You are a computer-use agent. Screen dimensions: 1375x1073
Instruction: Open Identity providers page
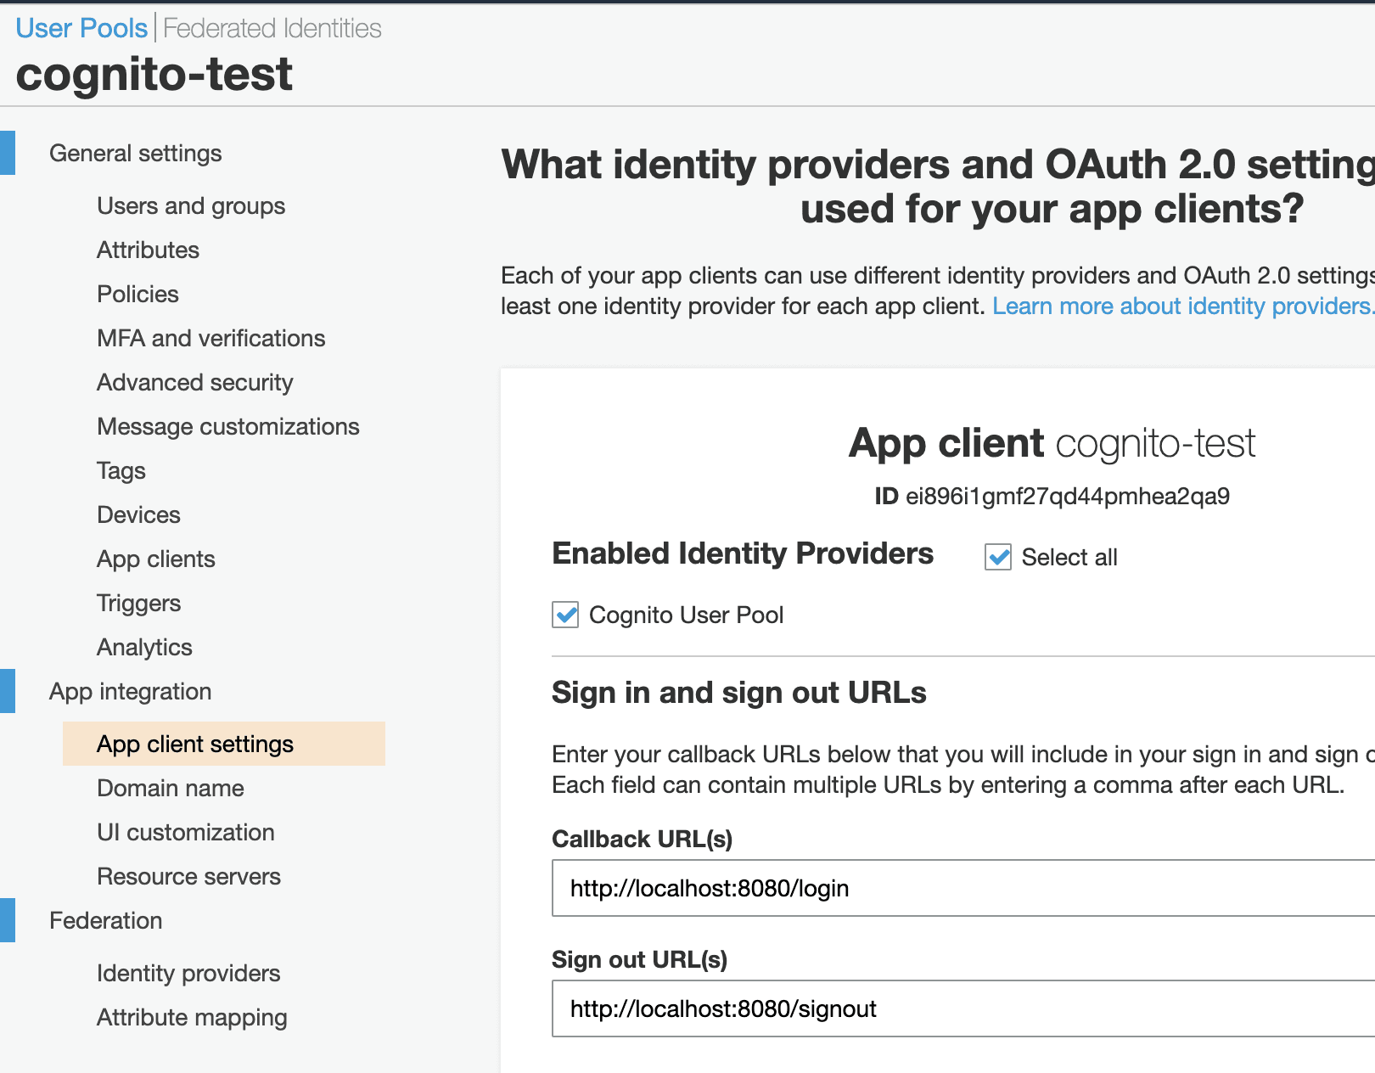188,973
